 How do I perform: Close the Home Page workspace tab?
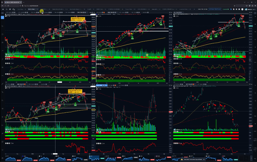pos(25,9)
